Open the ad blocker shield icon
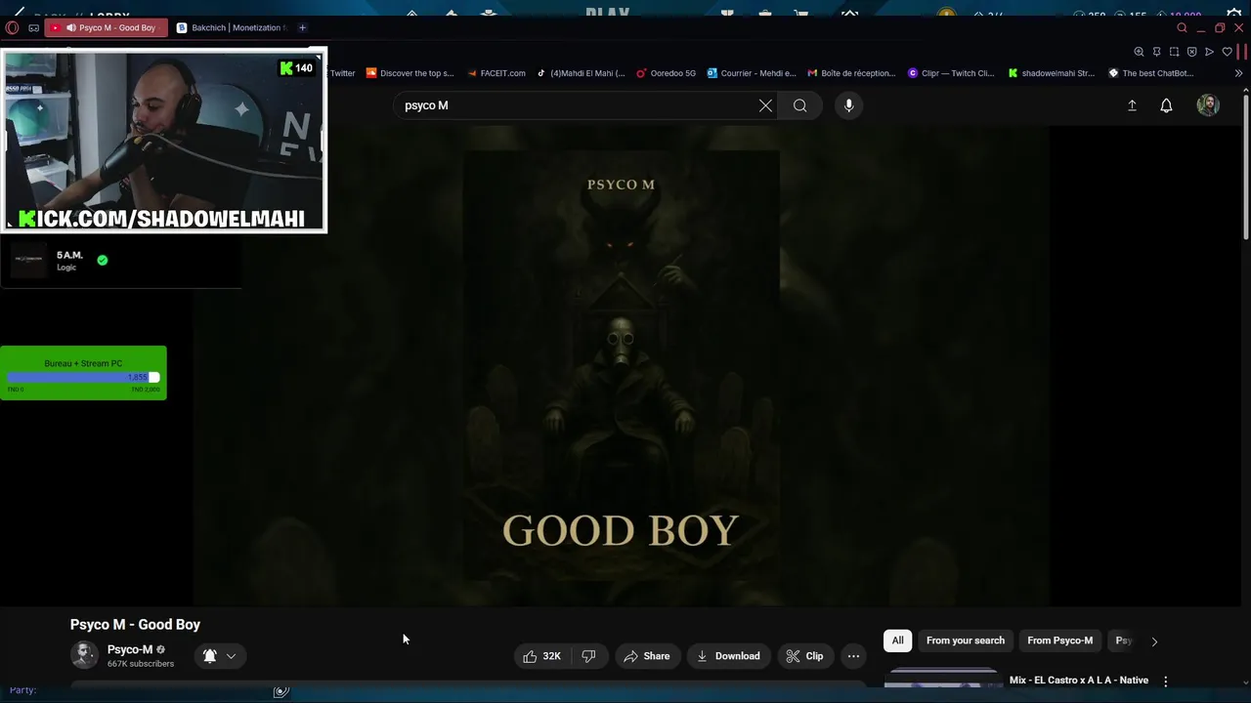The height and width of the screenshot is (703, 1251). pos(1191,52)
